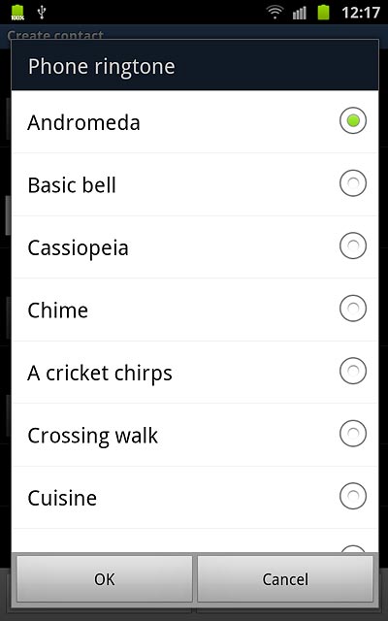Confirm ringtone with OK button
The height and width of the screenshot is (621, 388).
[x=105, y=579]
